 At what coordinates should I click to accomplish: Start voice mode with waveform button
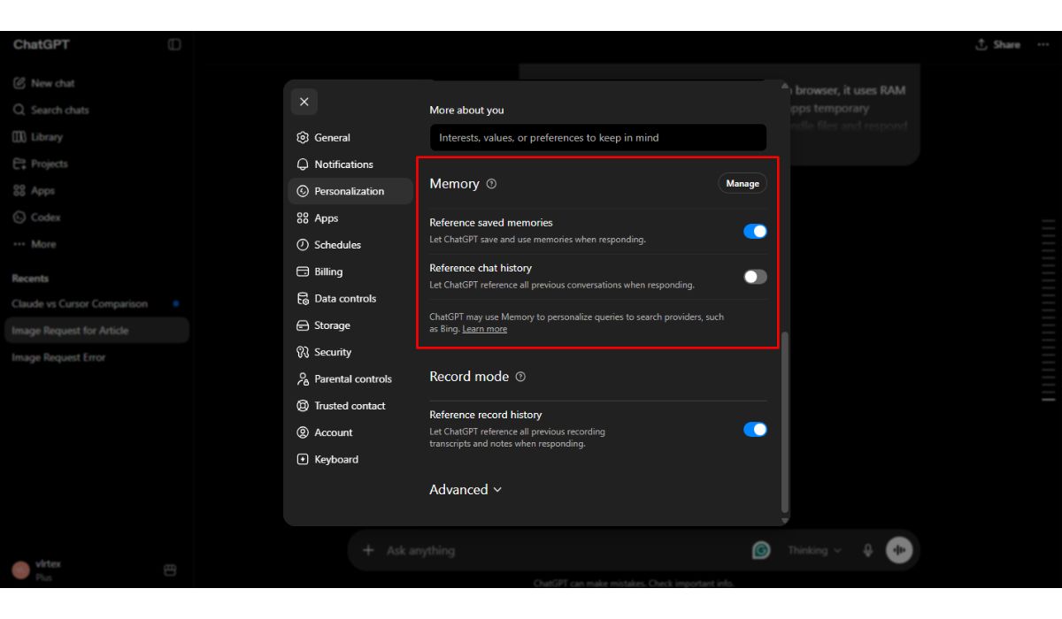(899, 550)
